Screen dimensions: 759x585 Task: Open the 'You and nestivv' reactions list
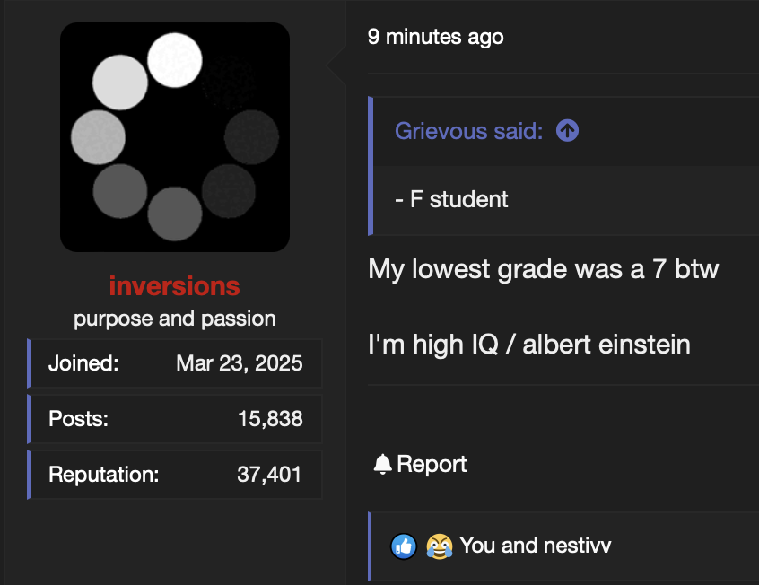pyautogui.click(x=535, y=546)
